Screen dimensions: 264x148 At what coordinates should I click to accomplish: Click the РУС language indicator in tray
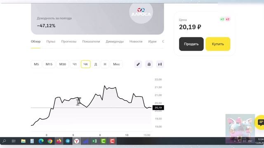pyautogui.click(x=250, y=141)
